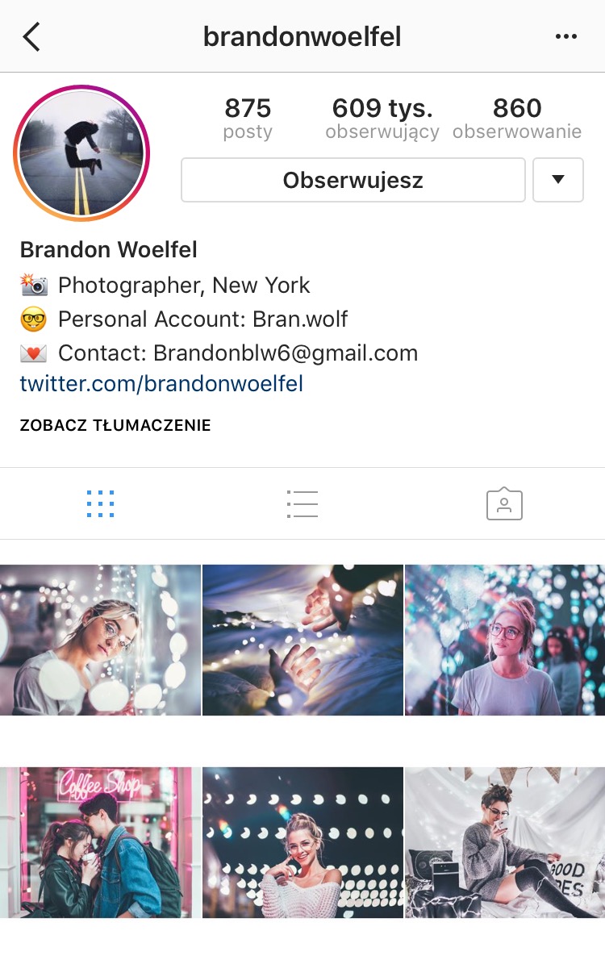605x960 pixels.
Task: Switch to list view of posts
Action: pos(302,504)
